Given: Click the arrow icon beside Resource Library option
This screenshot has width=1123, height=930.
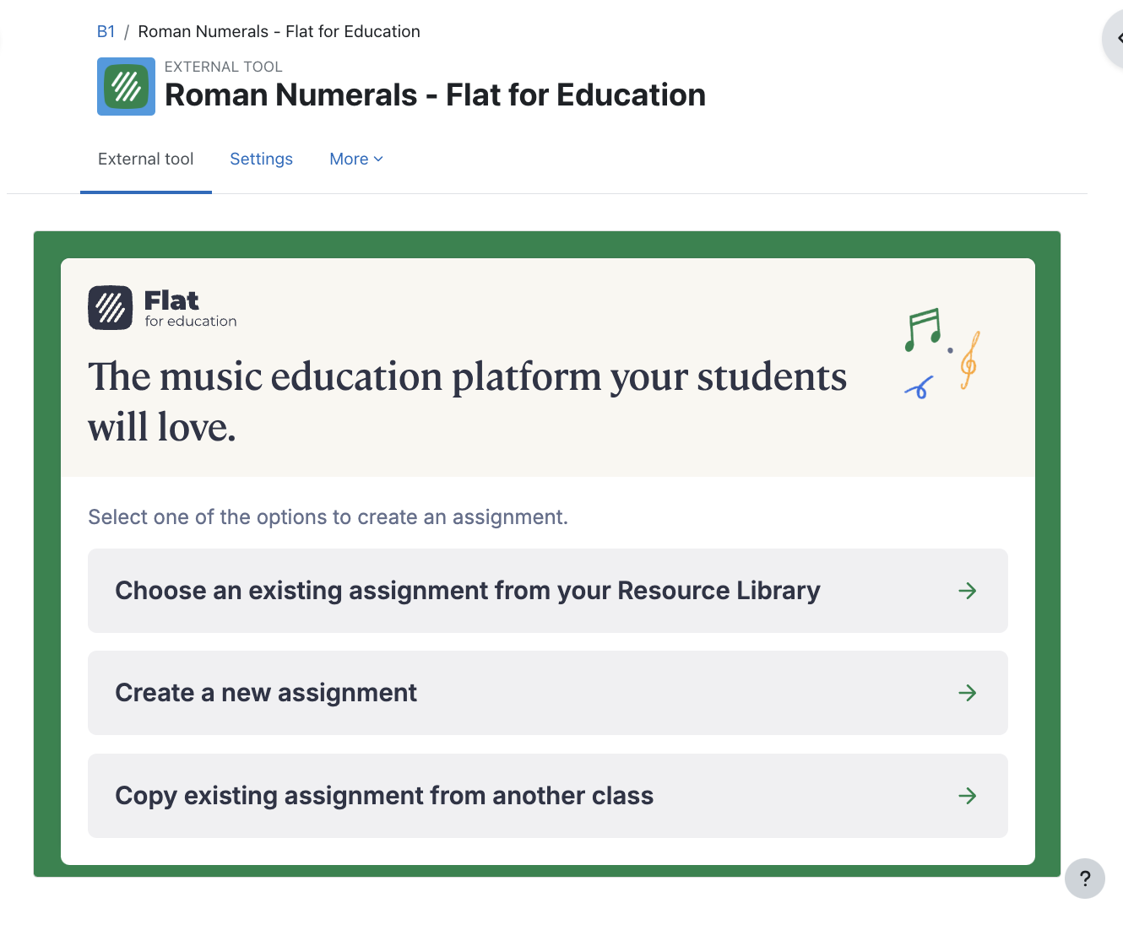Looking at the screenshot, I should pos(968,591).
